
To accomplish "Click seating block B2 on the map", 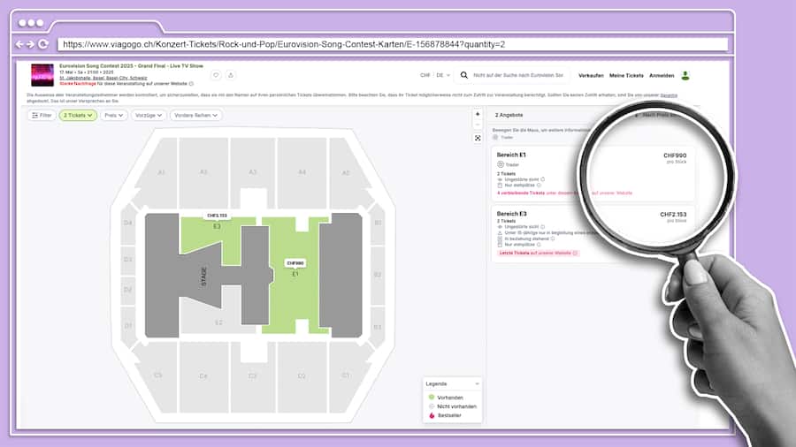I will [x=378, y=274].
